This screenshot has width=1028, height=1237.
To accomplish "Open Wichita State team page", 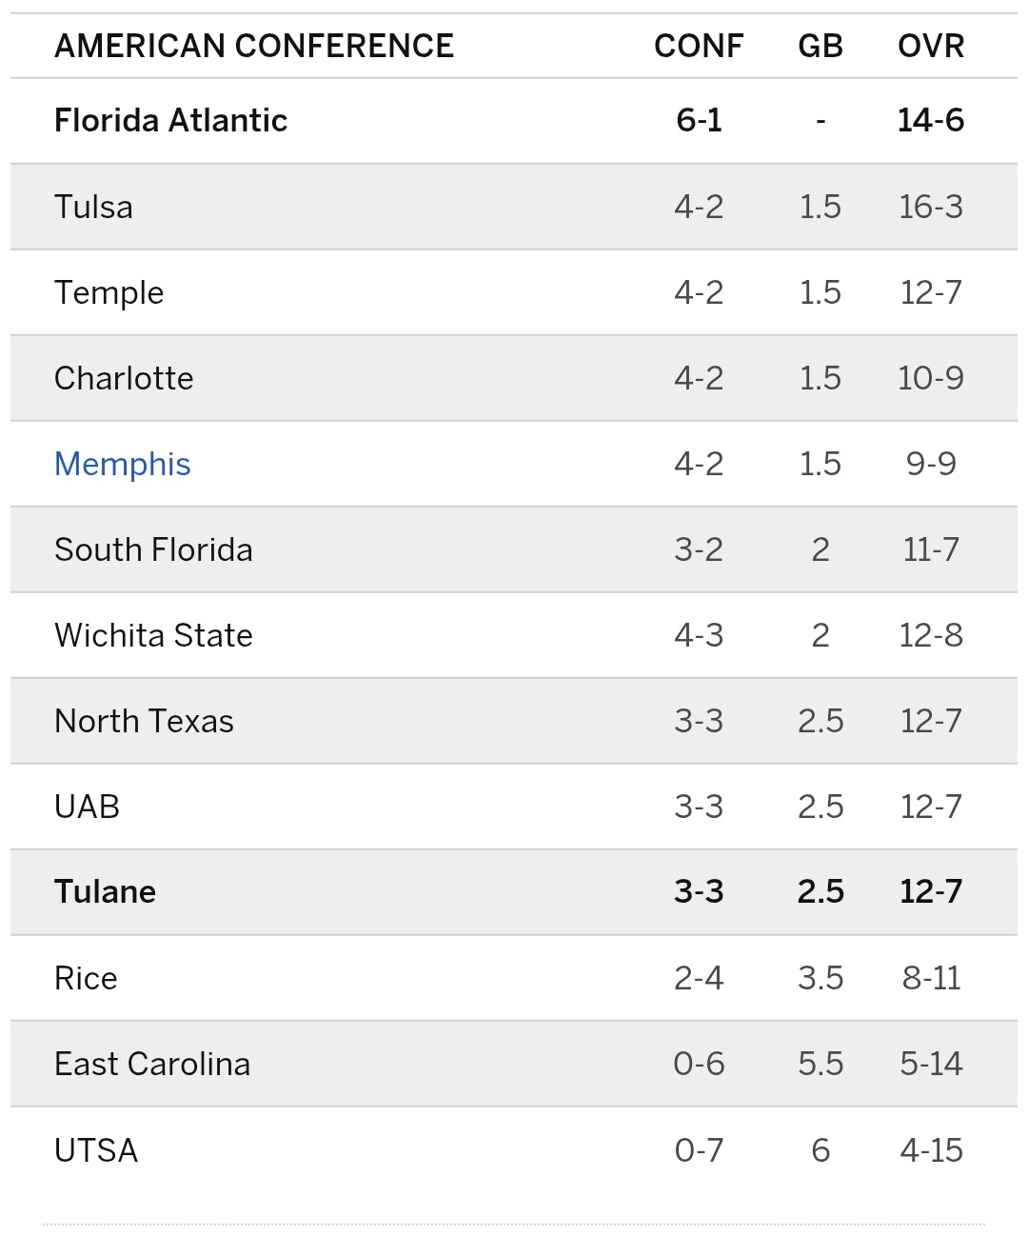I will 153,635.
